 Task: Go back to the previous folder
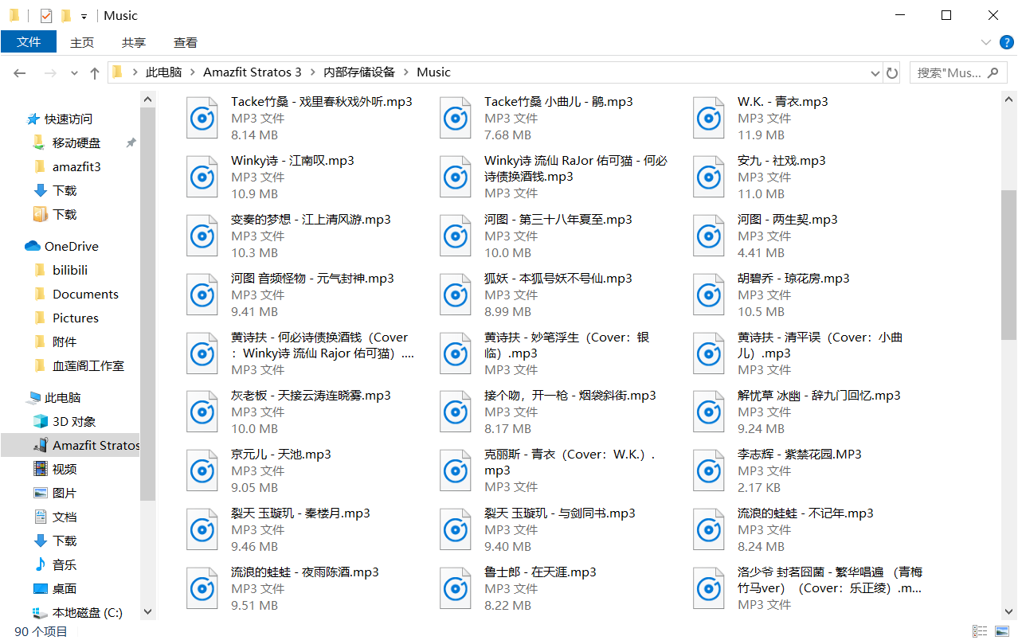pos(20,72)
